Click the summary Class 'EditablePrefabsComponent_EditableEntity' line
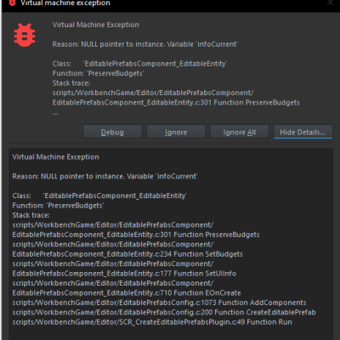This screenshot has height=340, width=340. tap(139, 64)
